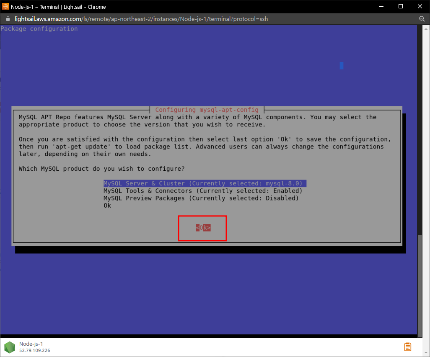Click the 'Configuring mysql-apt-config' dialog title
The height and width of the screenshot is (357, 430).
tap(207, 110)
